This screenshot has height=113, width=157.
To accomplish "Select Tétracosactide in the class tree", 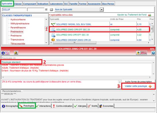I will pos(18,43).
